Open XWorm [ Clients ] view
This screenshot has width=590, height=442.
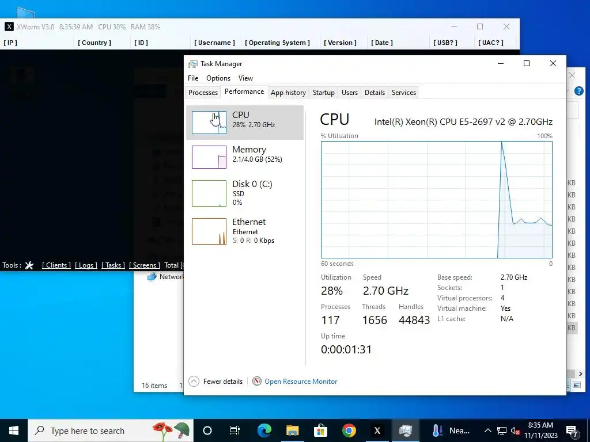pos(56,265)
